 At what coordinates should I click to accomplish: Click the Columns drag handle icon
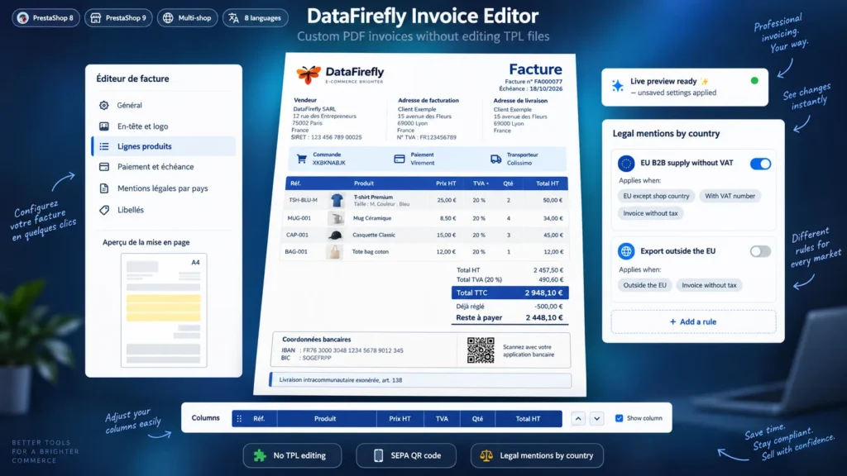(239, 419)
